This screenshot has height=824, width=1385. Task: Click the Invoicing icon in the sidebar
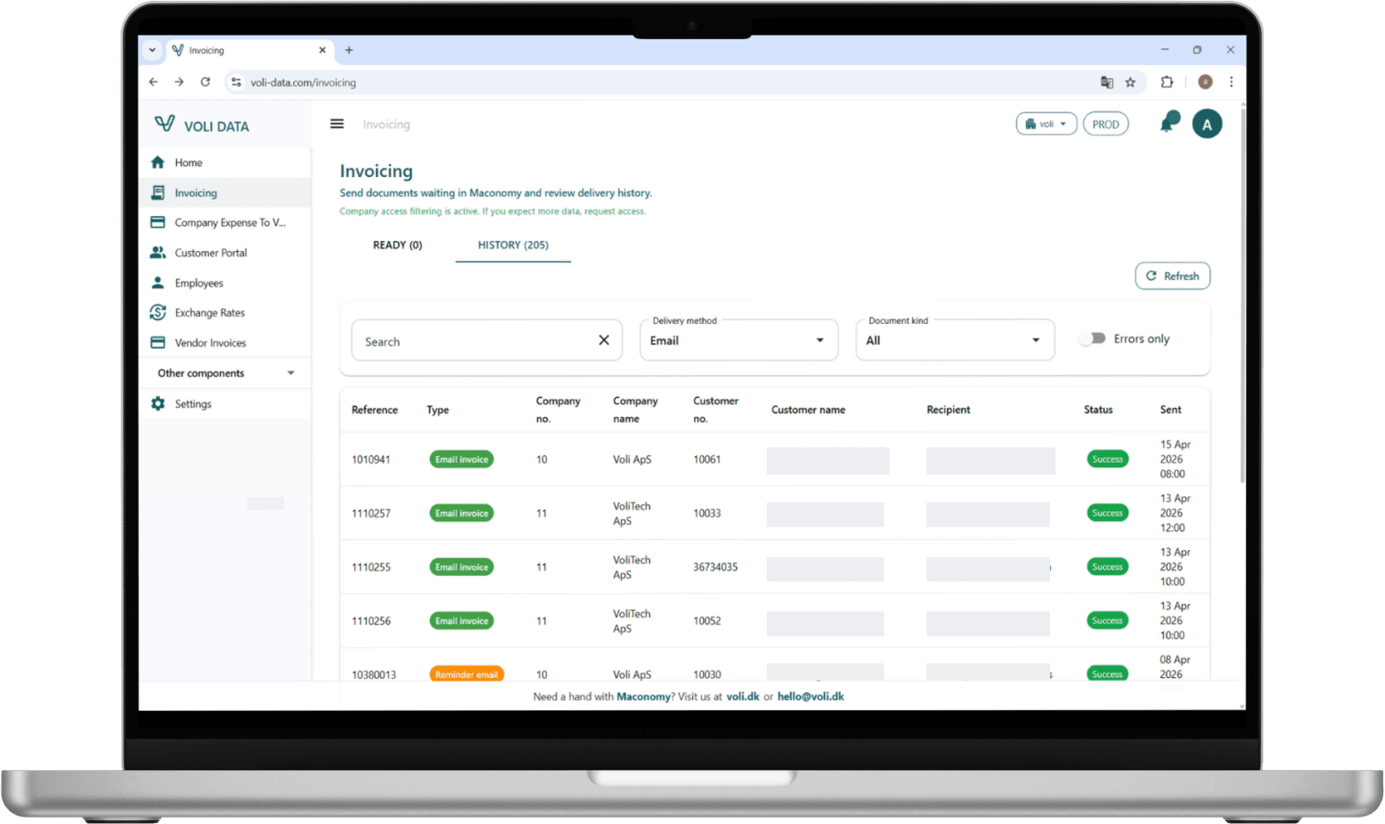(158, 193)
